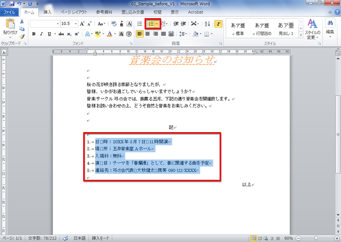Apply the font color A button

click(110, 34)
